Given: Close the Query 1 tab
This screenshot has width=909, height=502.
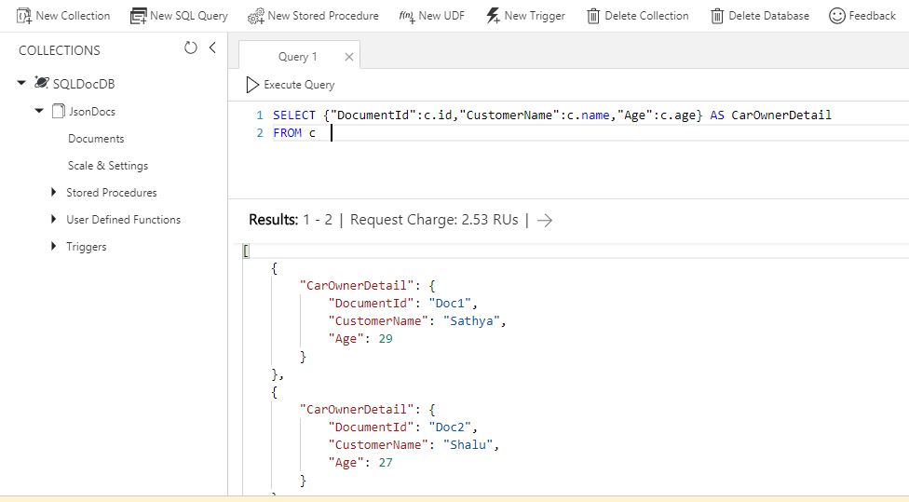Looking at the screenshot, I should (349, 57).
